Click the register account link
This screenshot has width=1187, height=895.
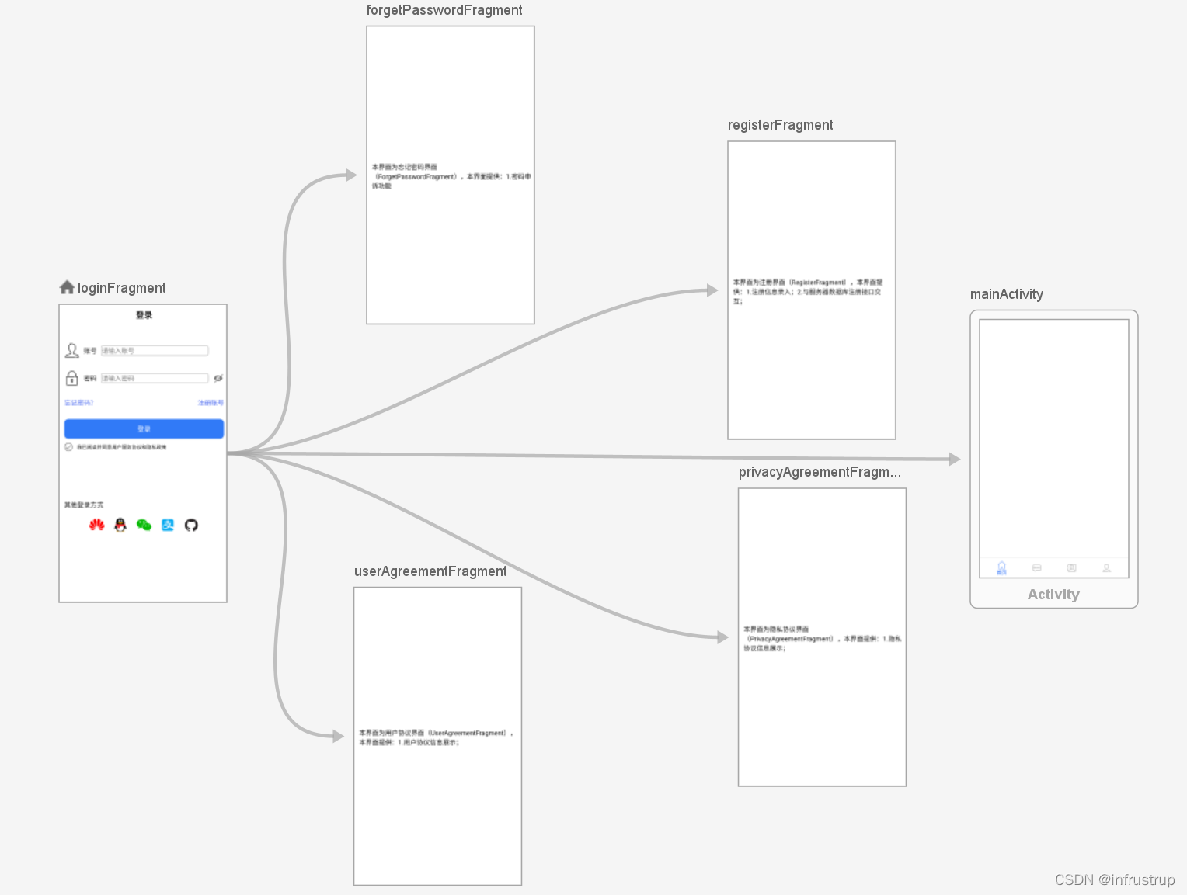pyautogui.click(x=211, y=403)
